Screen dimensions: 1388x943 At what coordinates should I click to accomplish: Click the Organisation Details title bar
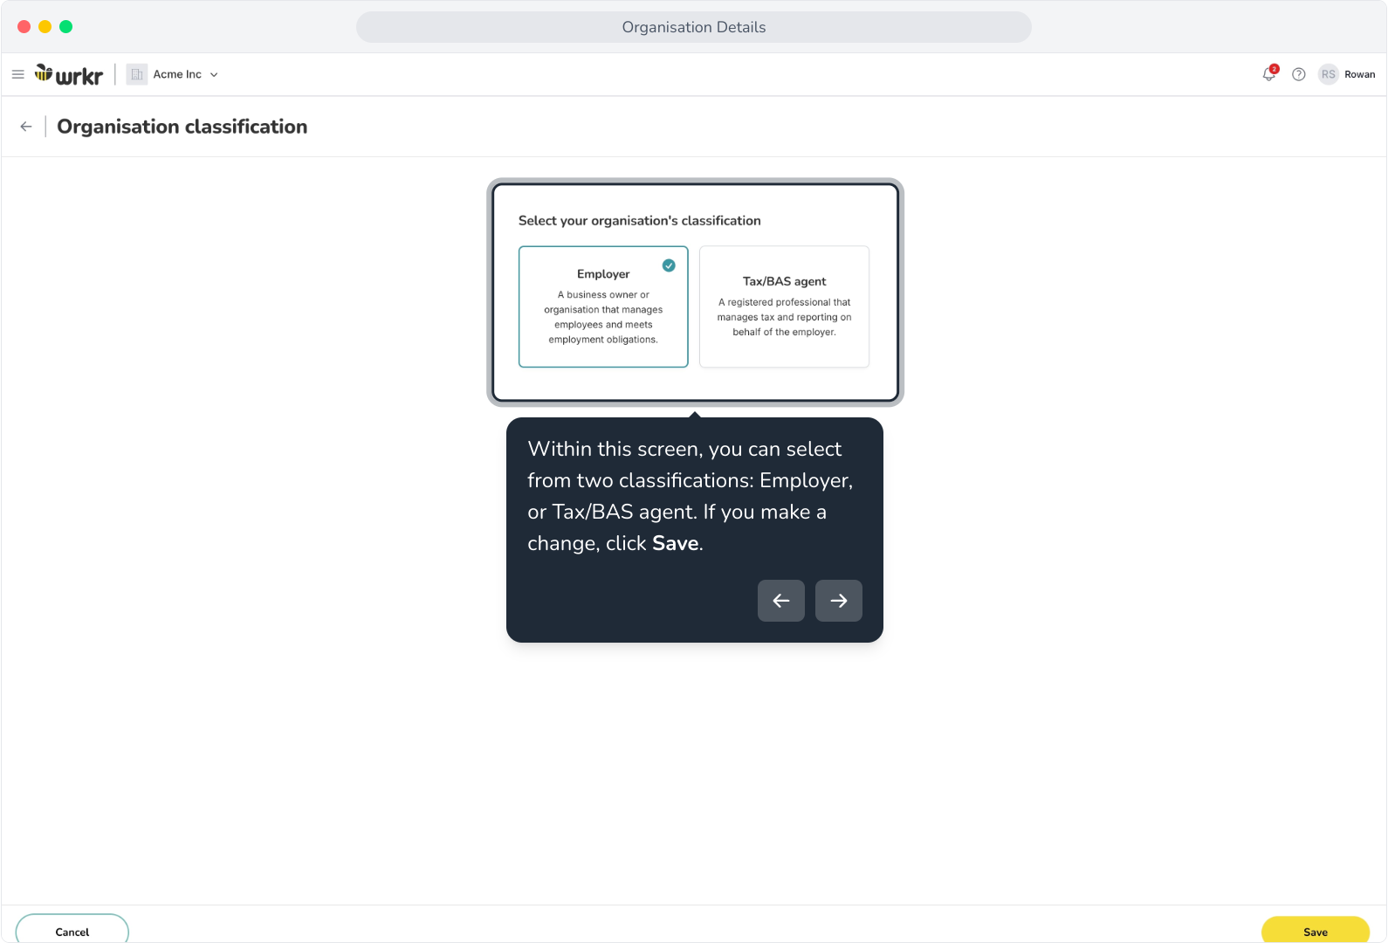pos(694,27)
